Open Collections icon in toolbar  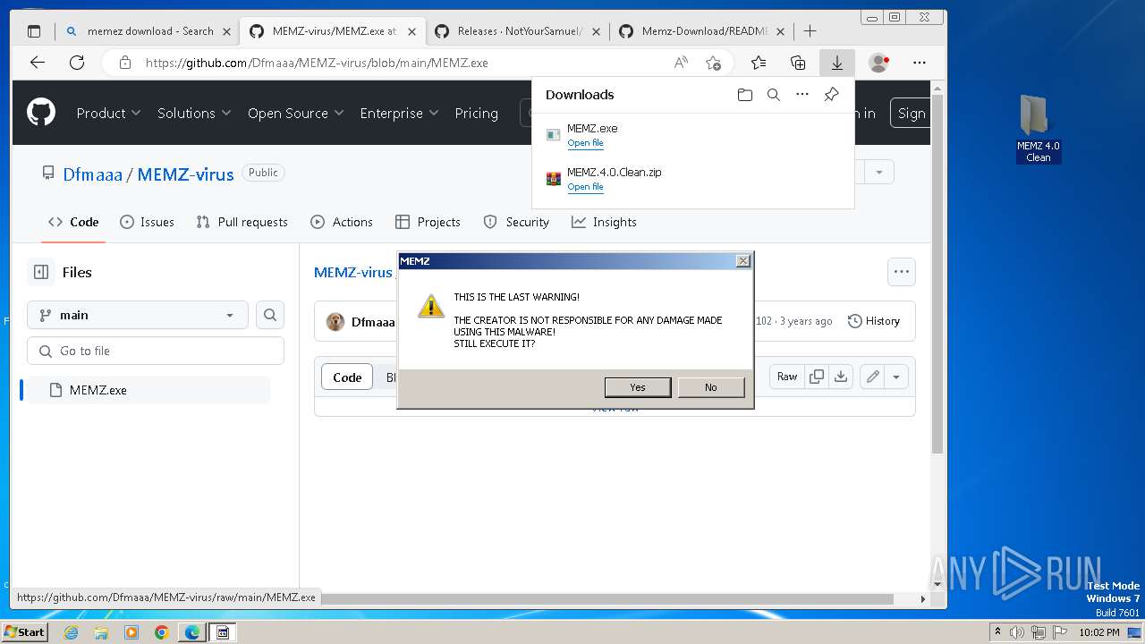[x=798, y=63]
